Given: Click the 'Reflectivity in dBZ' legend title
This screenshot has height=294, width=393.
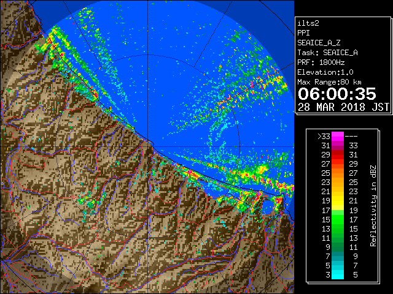Looking at the screenshot, I should [373, 206].
